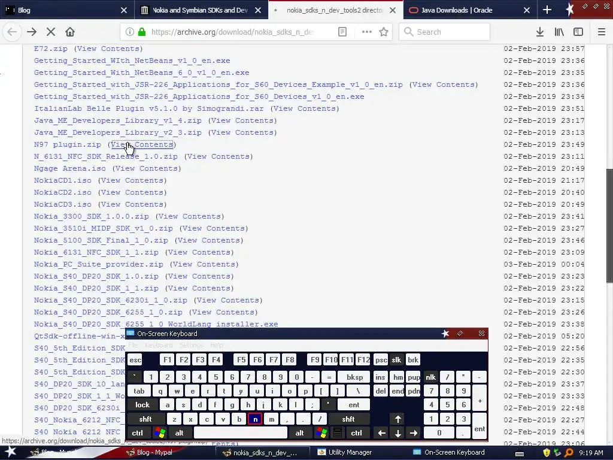Click the up arrow key on the on-screen keyboard
Viewport: 613px width, 460px height.
tap(398, 419)
